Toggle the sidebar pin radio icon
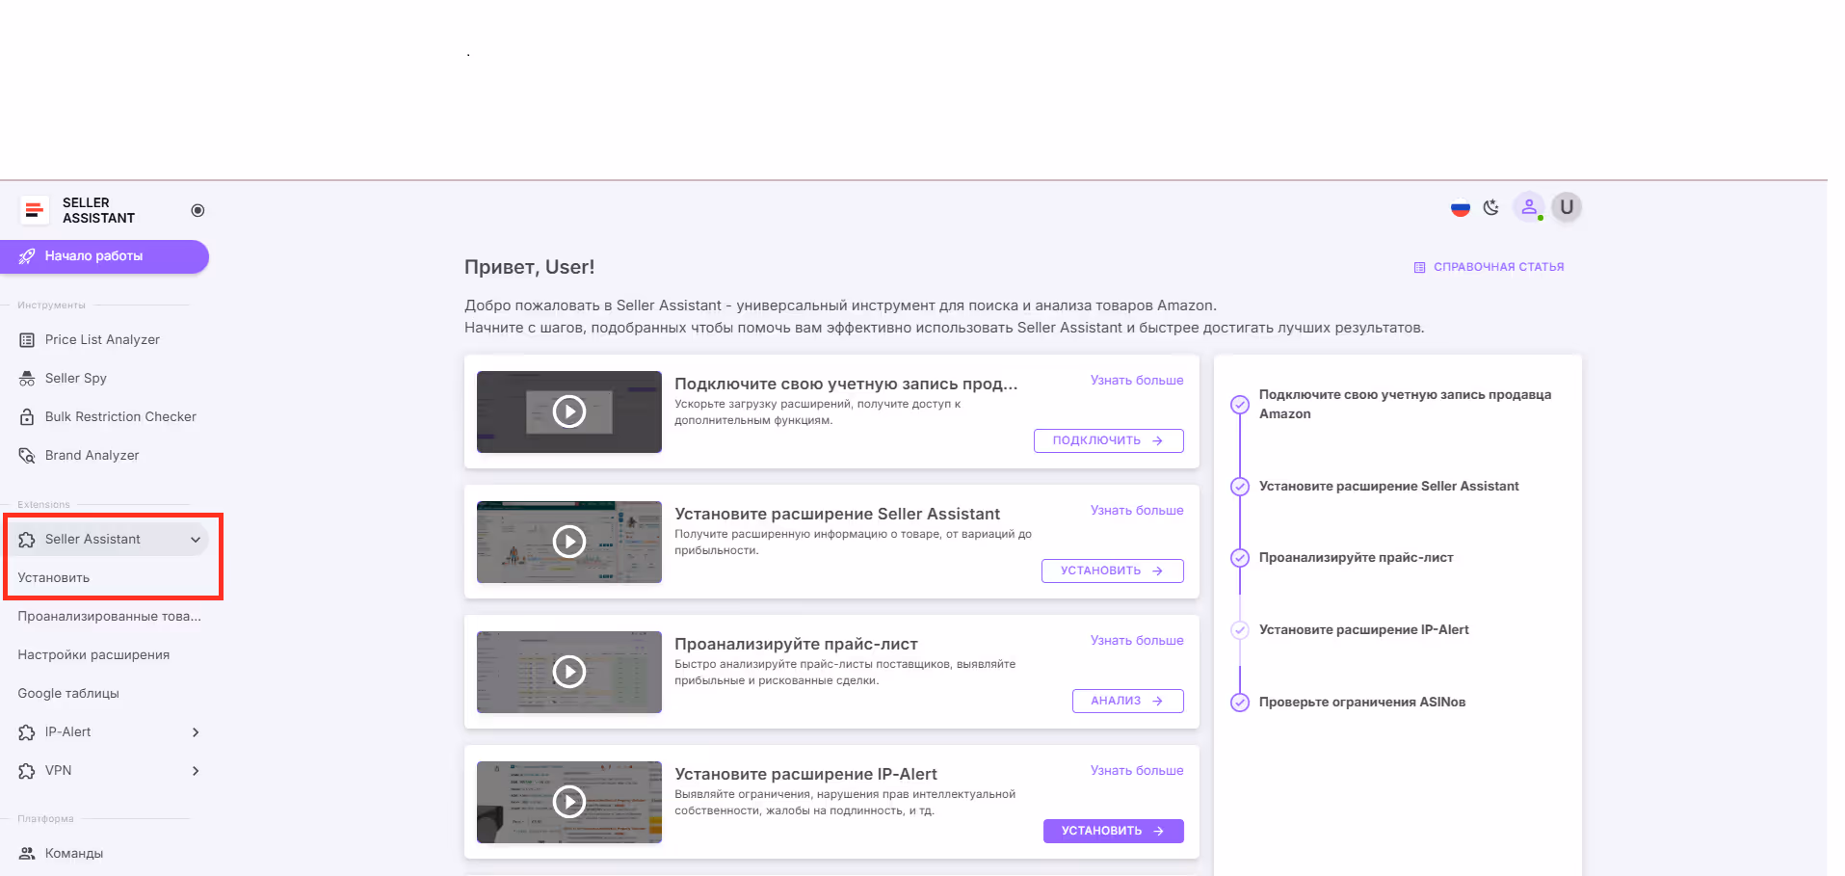Viewport: 1845px width, 876px height. click(x=198, y=210)
